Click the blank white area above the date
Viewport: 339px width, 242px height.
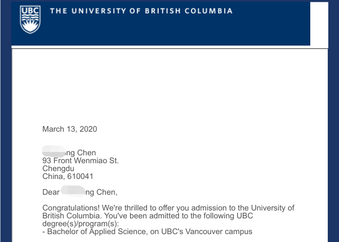click(169, 84)
